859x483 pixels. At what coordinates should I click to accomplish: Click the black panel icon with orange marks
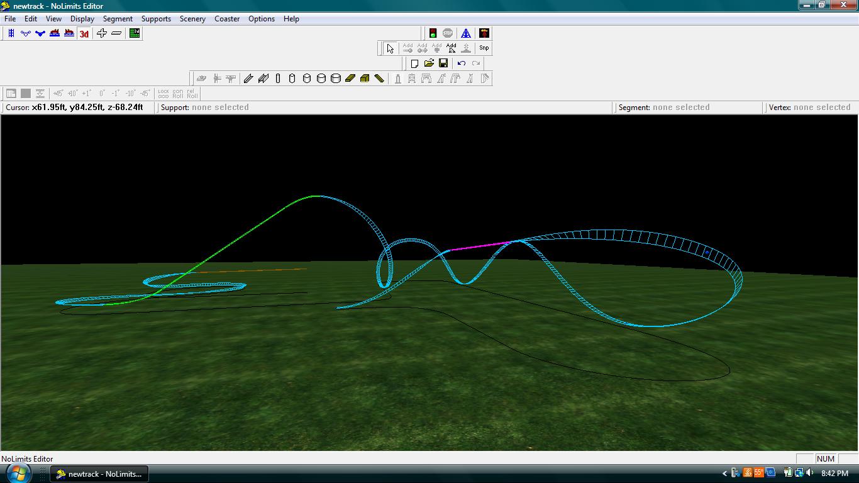pyautogui.click(x=484, y=33)
